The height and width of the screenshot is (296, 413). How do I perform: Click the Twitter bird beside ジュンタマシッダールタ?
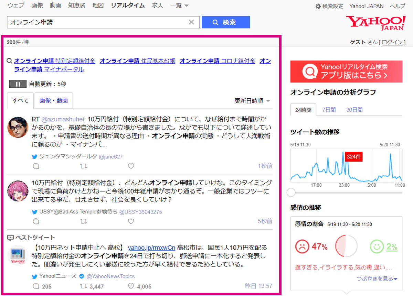(34, 157)
